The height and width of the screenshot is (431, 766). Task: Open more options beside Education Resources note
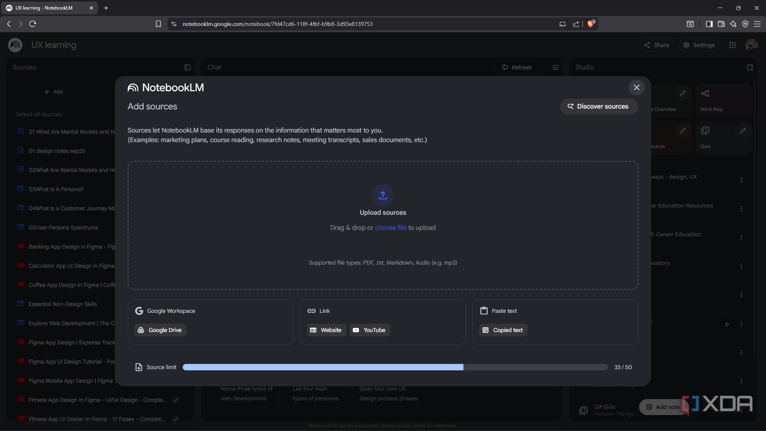(741, 209)
